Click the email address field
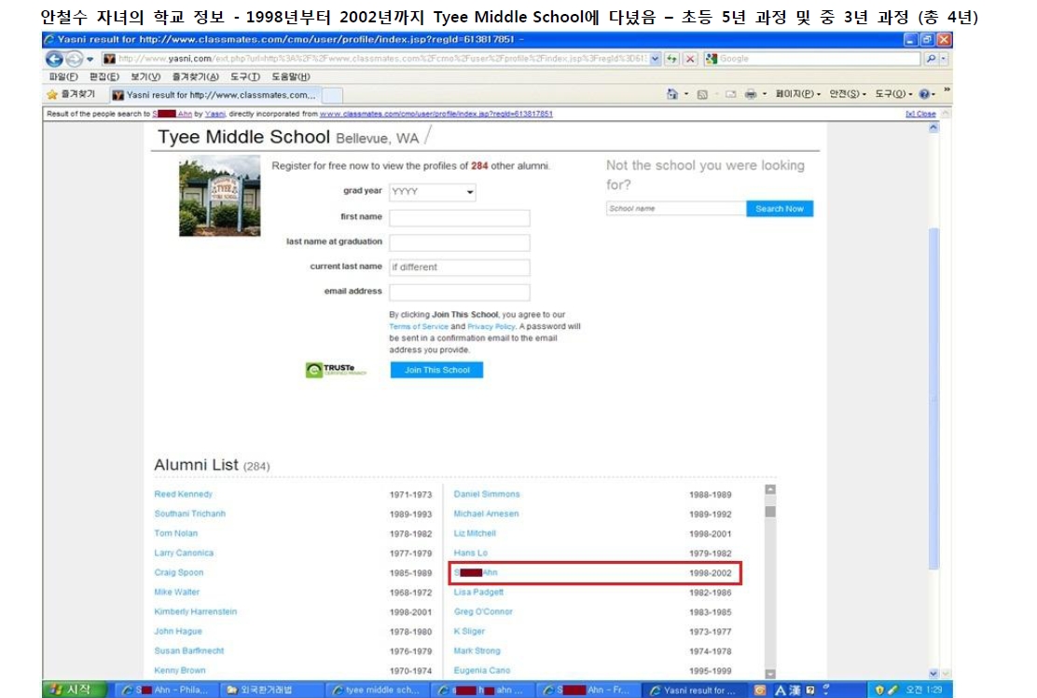This screenshot has width=1037, height=698. click(x=460, y=293)
